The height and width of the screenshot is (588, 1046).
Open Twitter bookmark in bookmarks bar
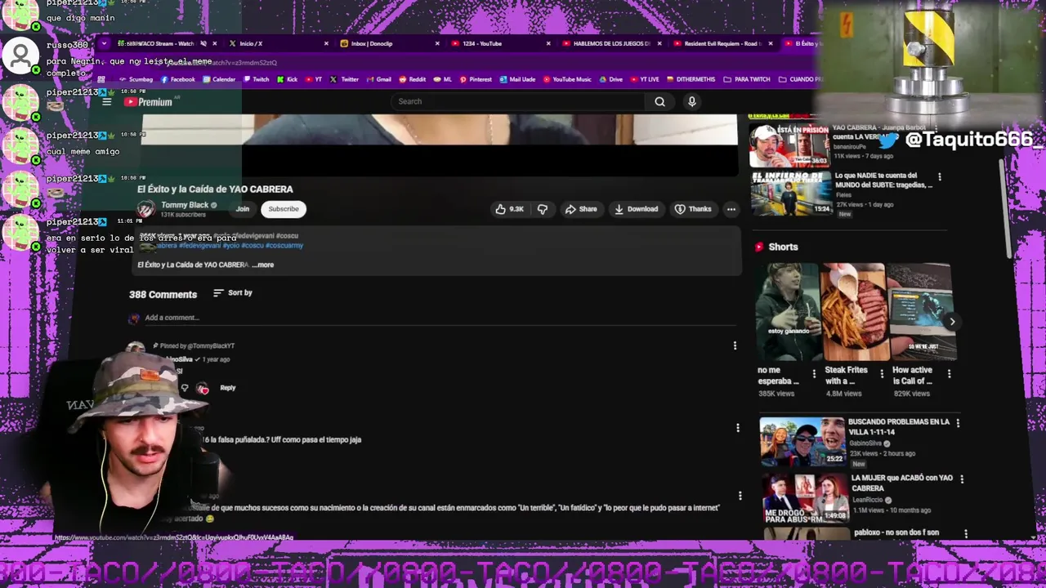[x=345, y=79]
